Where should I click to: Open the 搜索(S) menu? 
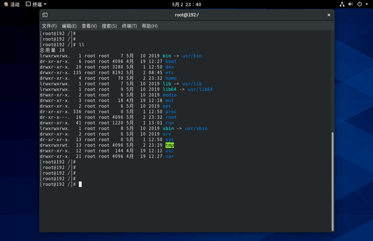point(109,26)
